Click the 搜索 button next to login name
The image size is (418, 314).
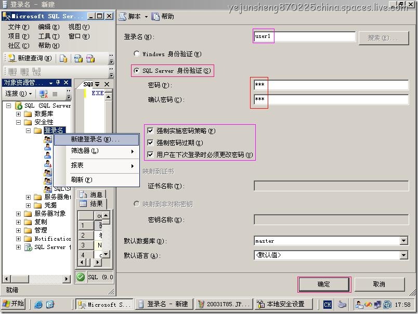coord(384,38)
